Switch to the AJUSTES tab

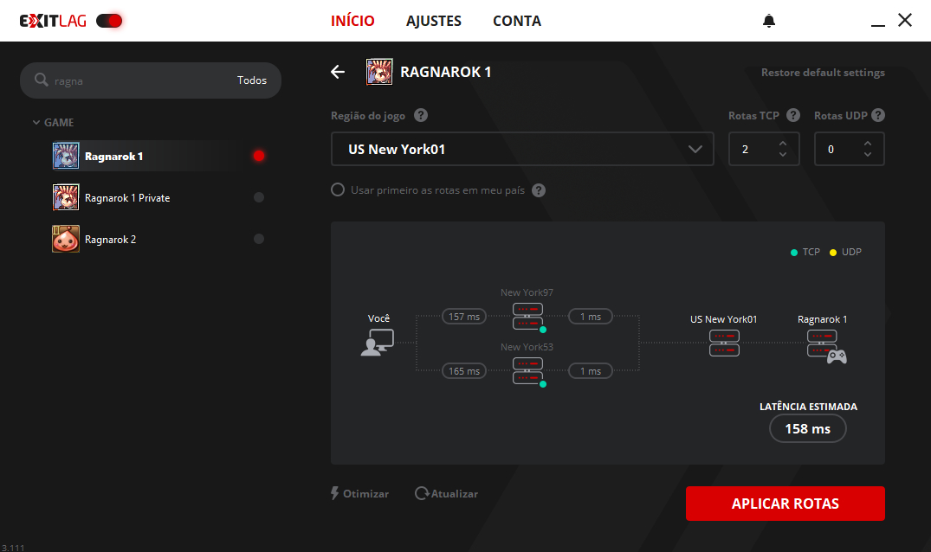[x=434, y=21]
